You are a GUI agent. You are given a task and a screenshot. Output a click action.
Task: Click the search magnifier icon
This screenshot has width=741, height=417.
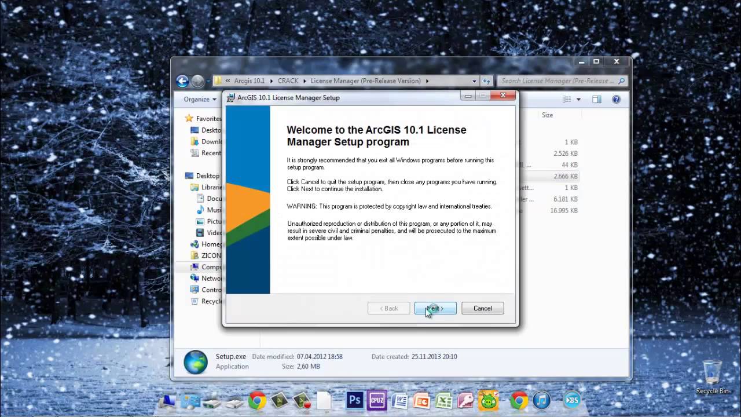[622, 81]
